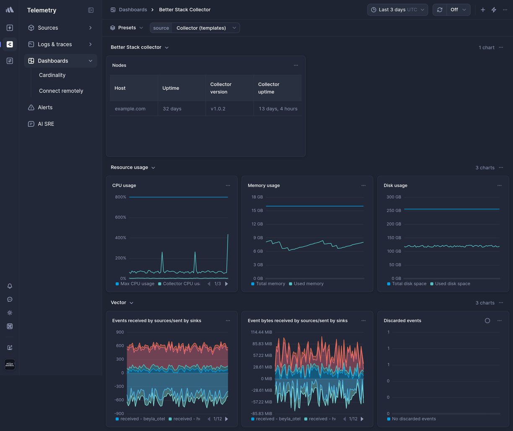
Task: Toggle the theme sun icon
Action: 10,313
